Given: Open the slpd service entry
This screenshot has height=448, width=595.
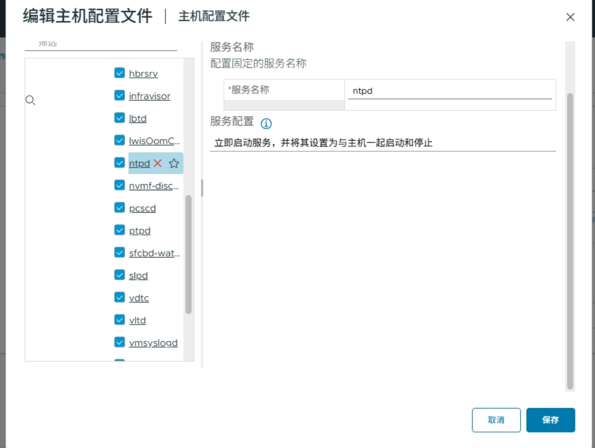Looking at the screenshot, I should pos(138,275).
